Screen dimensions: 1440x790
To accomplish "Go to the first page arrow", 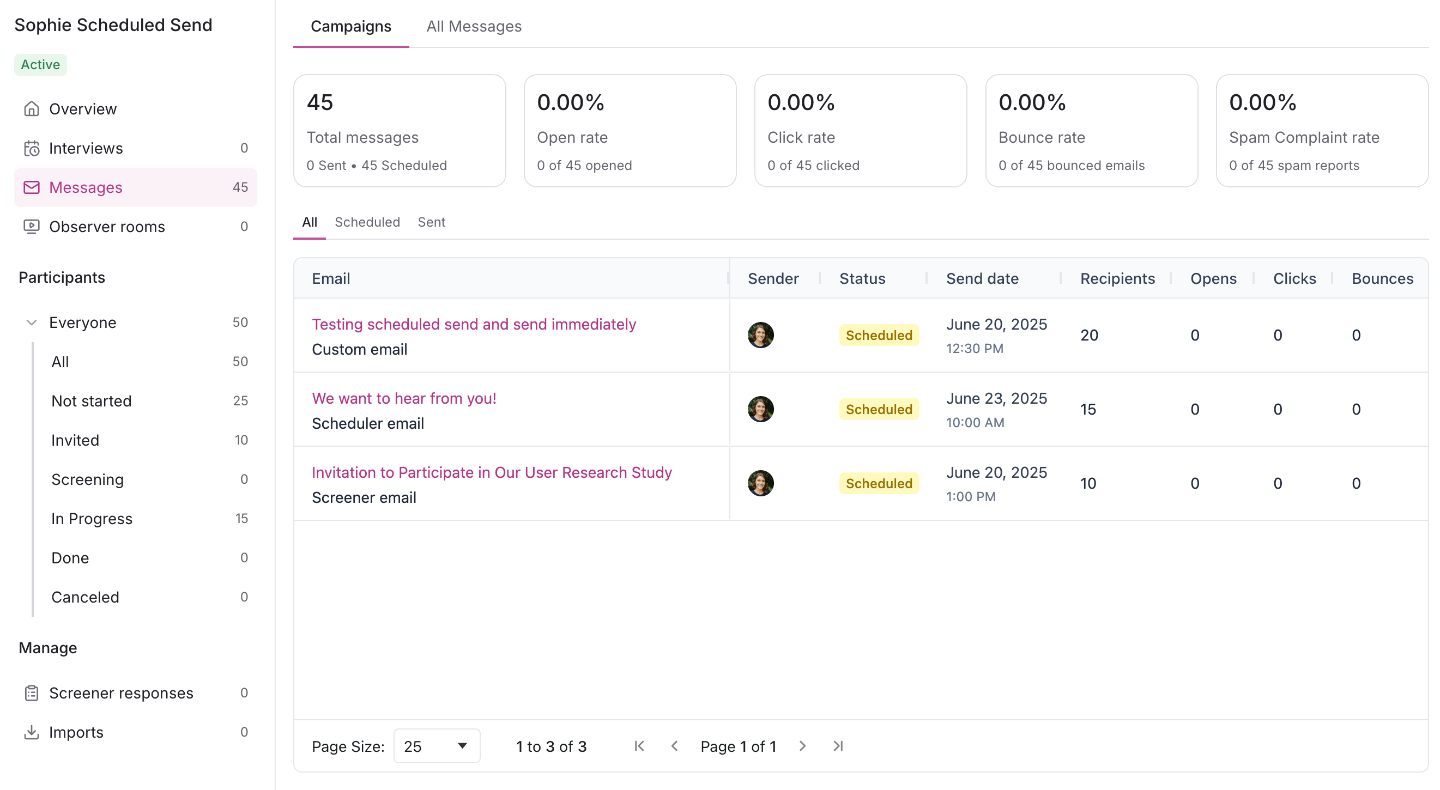I will click(639, 746).
